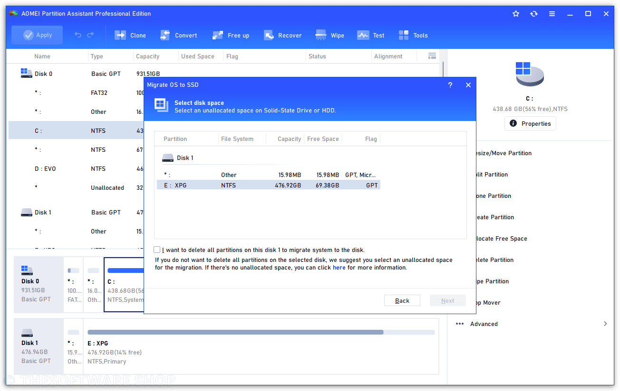This screenshot has width=620, height=391.
Task: Click the Free Space column header
Action: click(x=323, y=139)
